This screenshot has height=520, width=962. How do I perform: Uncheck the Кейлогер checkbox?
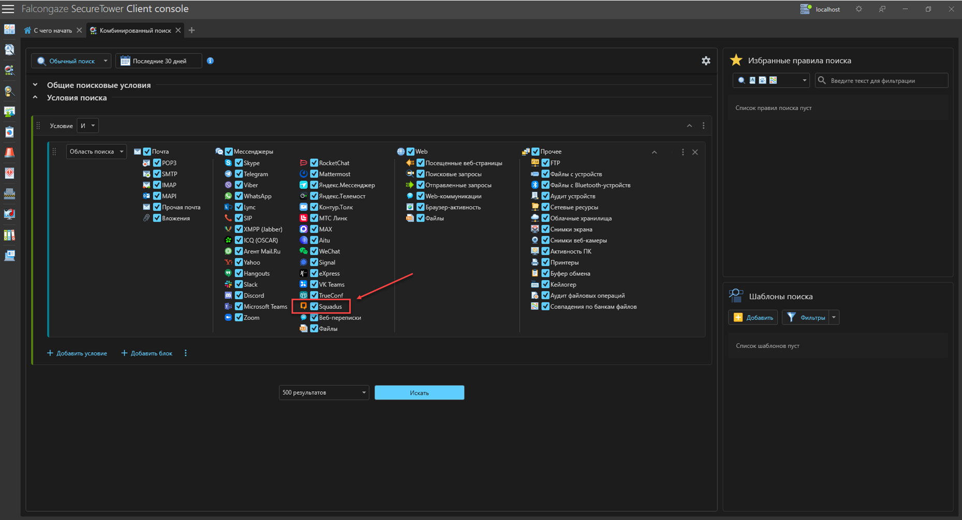(x=545, y=285)
